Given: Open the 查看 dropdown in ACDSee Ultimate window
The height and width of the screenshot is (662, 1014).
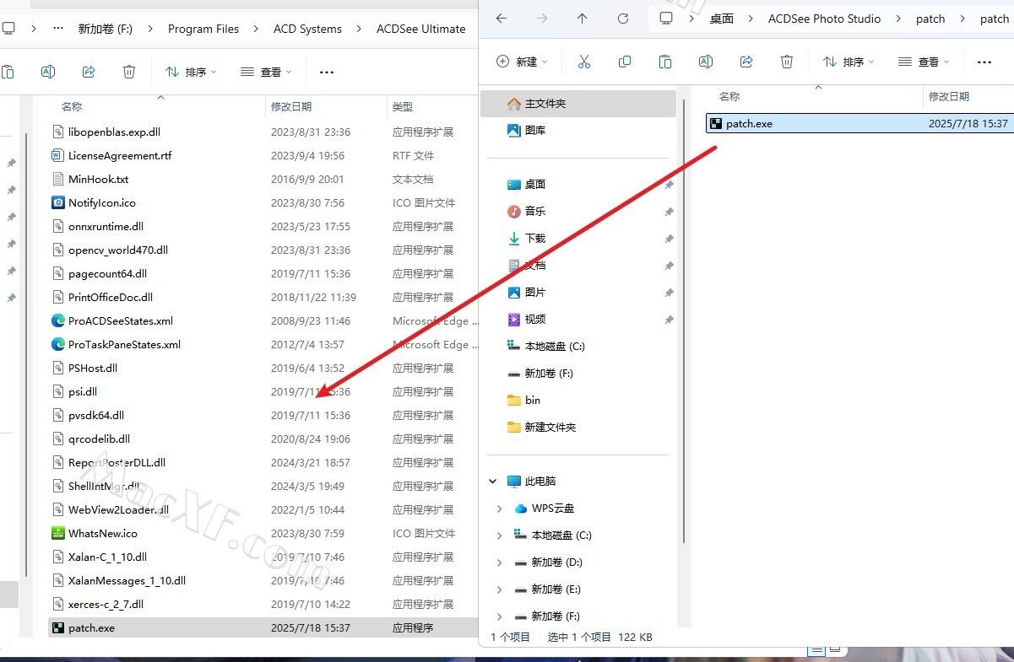Looking at the screenshot, I should coord(266,72).
